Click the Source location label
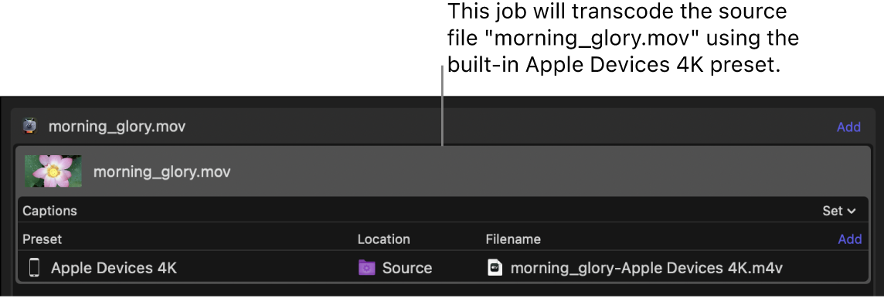Viewport: 884px width, 298px height. pos(407,268)
